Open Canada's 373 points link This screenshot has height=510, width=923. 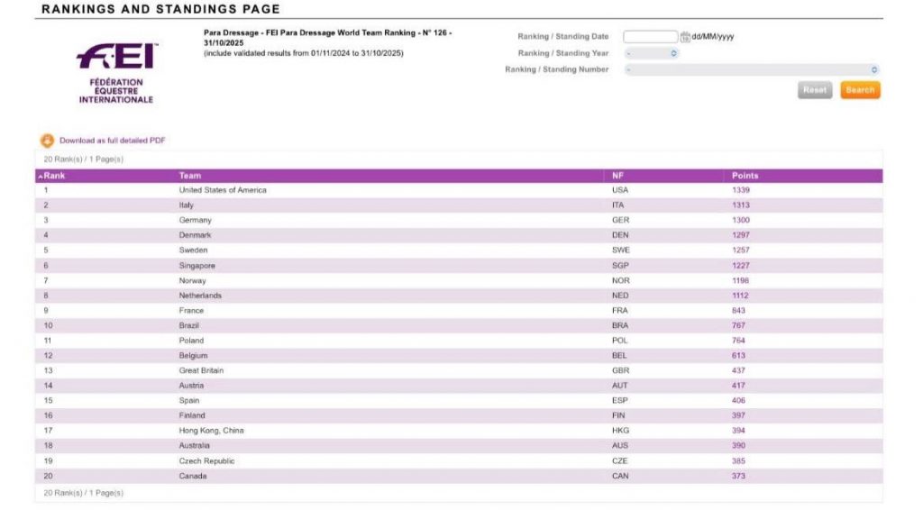click(x=738, y=476)
